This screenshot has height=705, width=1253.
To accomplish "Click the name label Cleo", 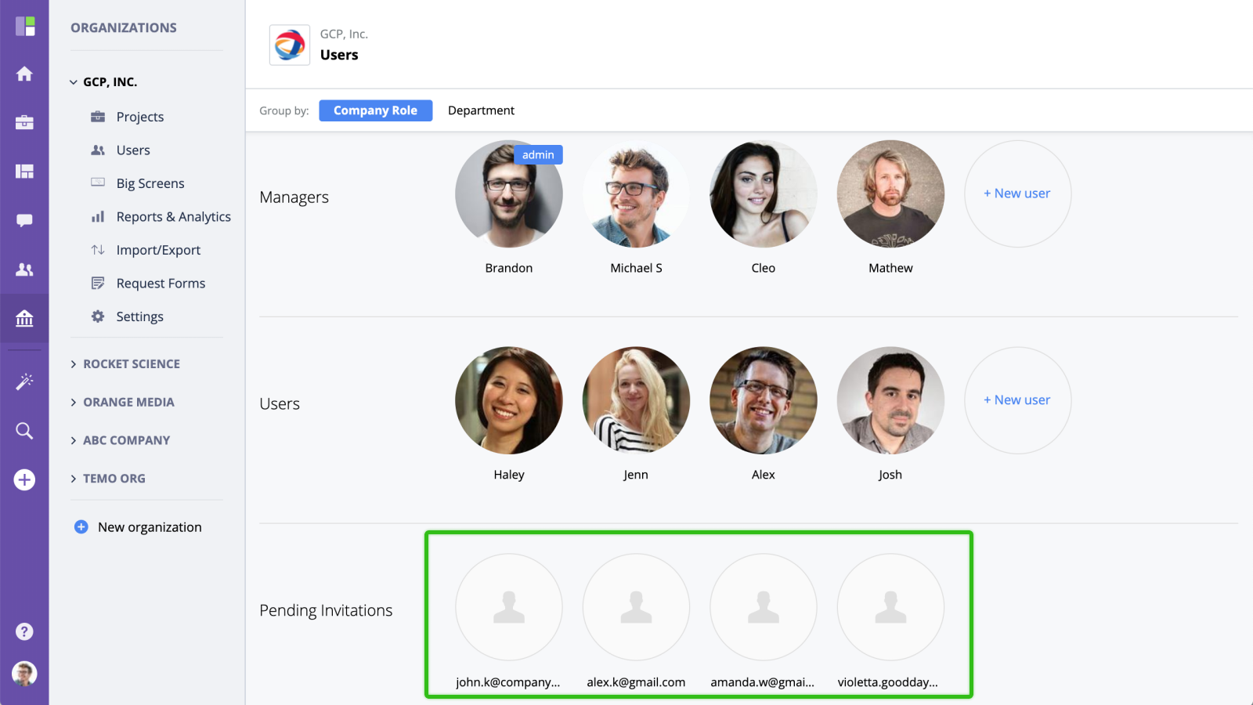I will tap(764, 268).
